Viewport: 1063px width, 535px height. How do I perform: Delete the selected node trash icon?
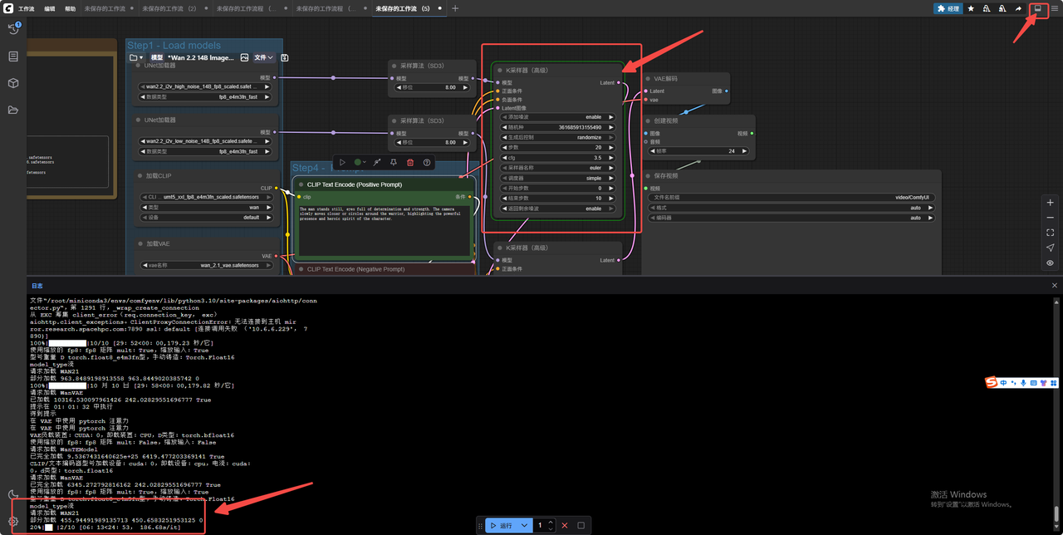(410, 163)
